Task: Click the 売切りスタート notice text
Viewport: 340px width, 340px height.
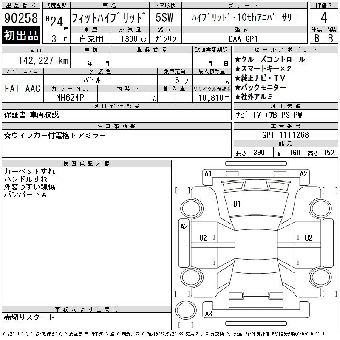Action: pyautogui.click(x=29, y=317)
